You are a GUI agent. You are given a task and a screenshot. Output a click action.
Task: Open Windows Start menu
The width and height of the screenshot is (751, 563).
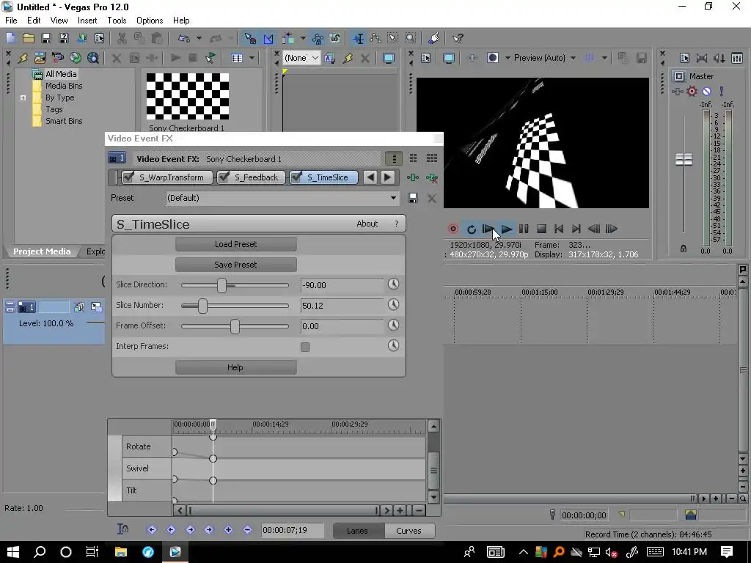(13, 551)
